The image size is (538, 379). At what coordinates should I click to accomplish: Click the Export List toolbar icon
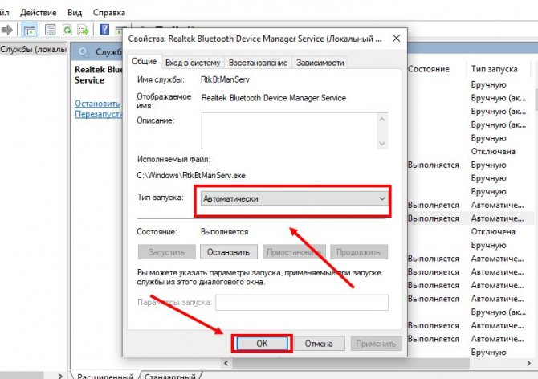pyautogui.click(x=83, y=31)
